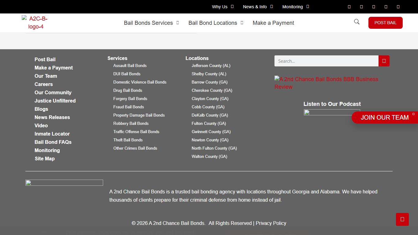
Task: Click the last social media icon in top bar
Action: click(x=398, y=6)
